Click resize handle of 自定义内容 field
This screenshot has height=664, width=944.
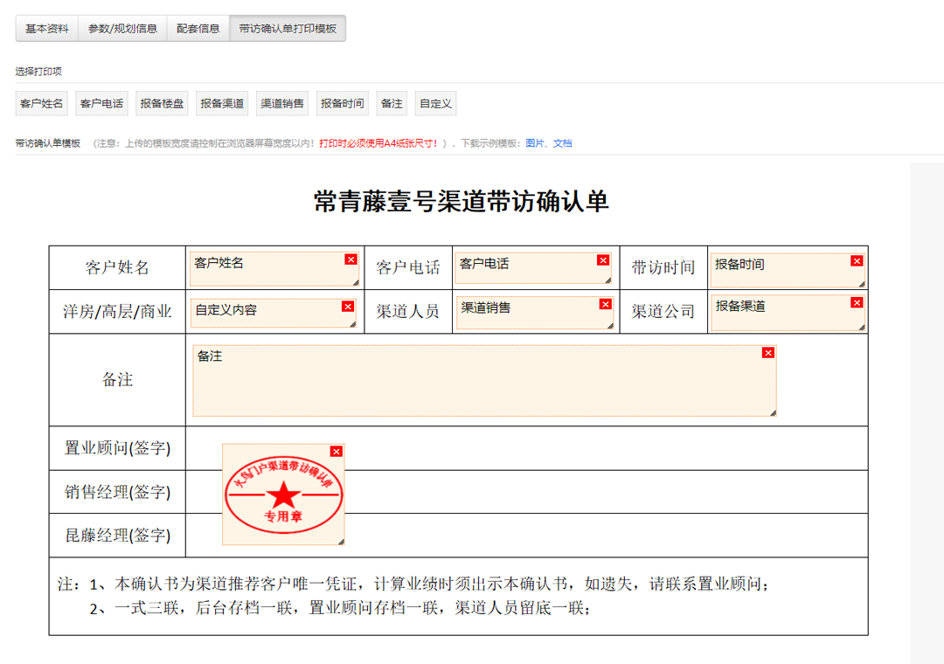353,324
